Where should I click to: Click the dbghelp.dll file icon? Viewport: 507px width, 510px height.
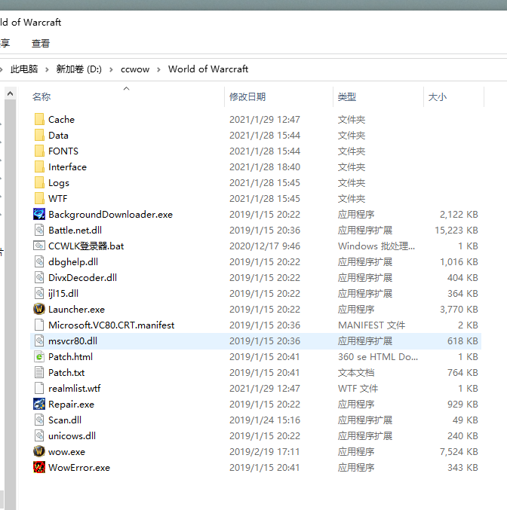click(39, 262)
